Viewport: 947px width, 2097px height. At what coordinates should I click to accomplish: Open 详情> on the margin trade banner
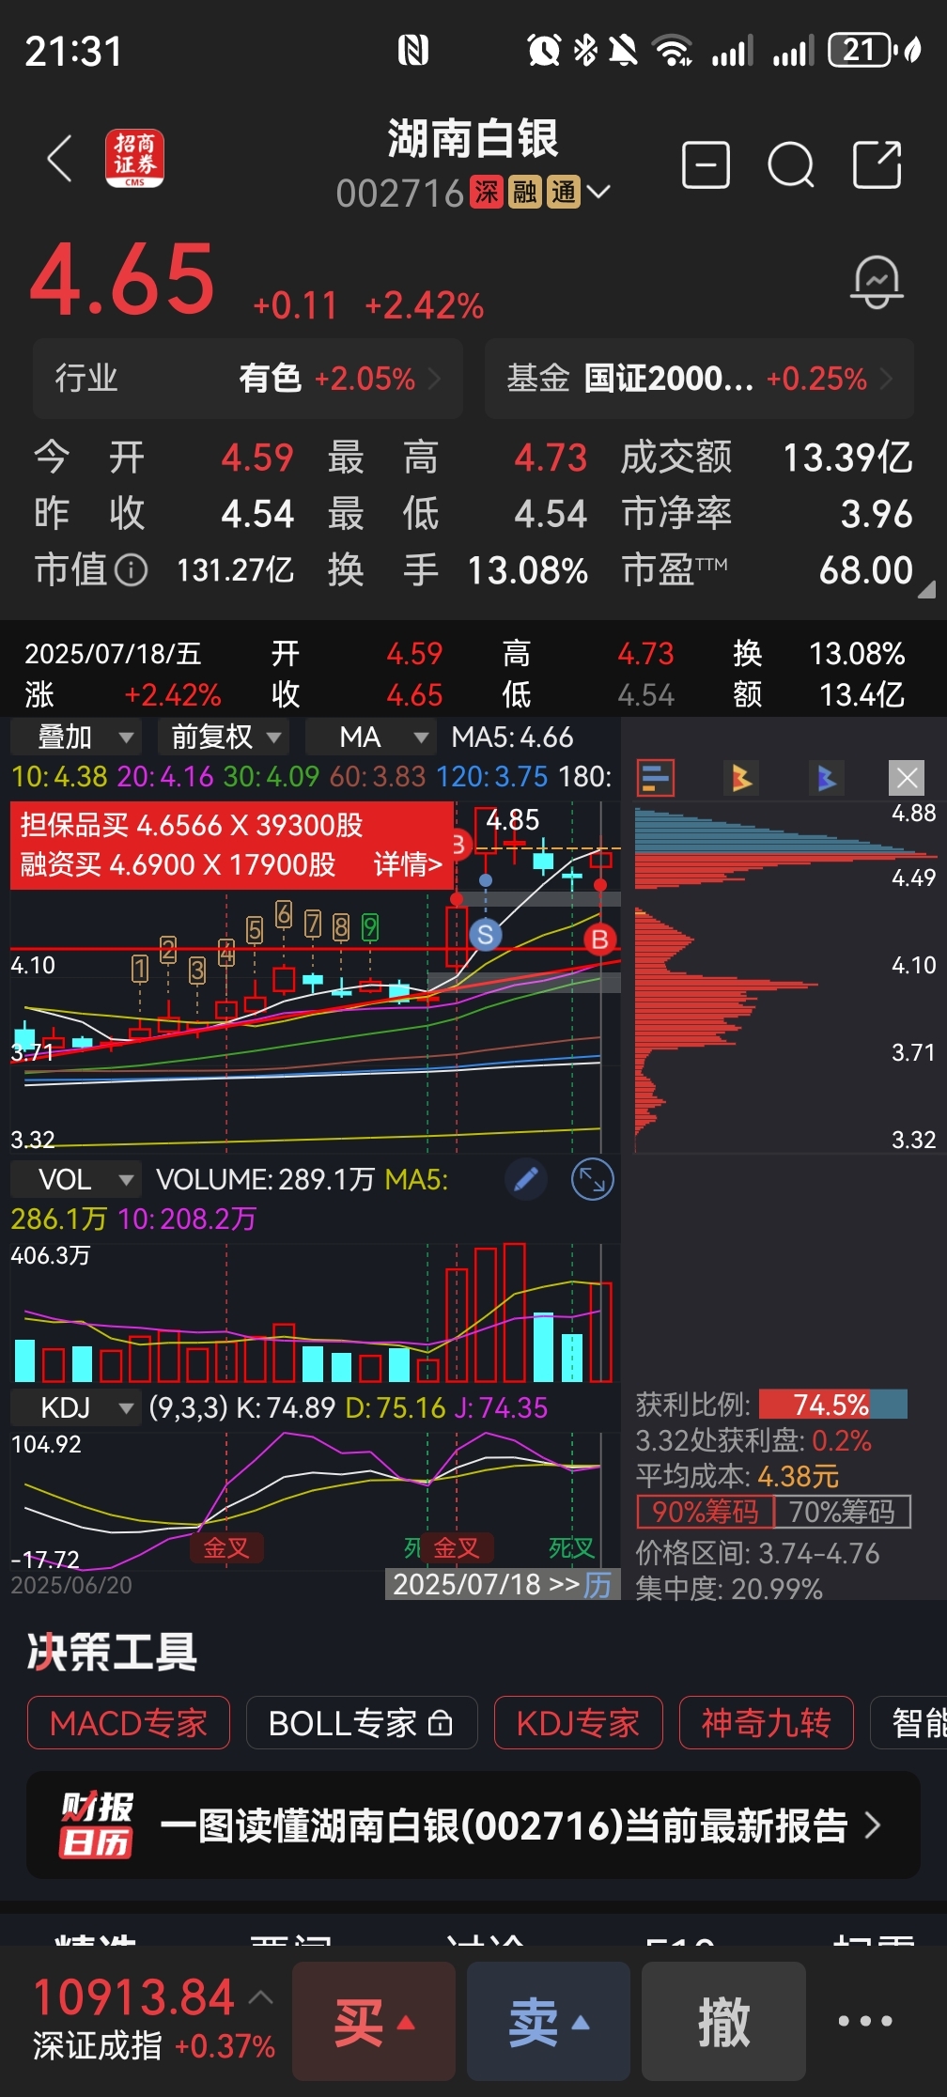click(408, 864)
